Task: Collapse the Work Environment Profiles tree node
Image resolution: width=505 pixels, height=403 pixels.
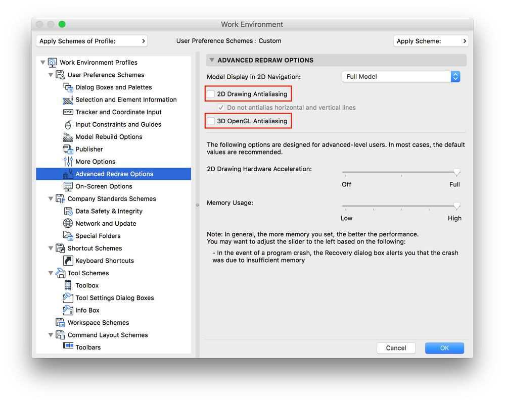Action: [42, 63]
